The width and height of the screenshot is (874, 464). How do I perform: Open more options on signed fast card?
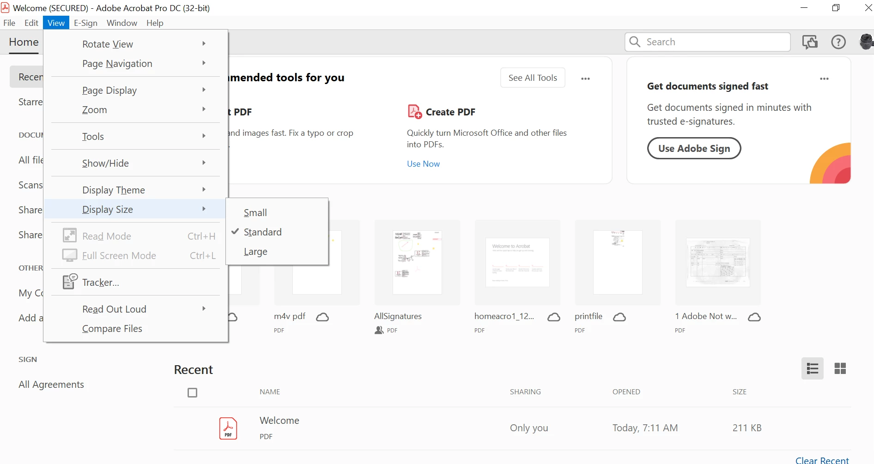click(x=824, y=78)
